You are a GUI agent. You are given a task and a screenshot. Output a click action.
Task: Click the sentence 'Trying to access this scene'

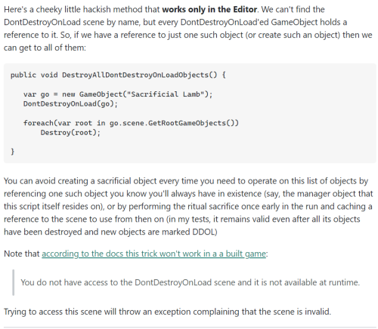coord(167,312)
